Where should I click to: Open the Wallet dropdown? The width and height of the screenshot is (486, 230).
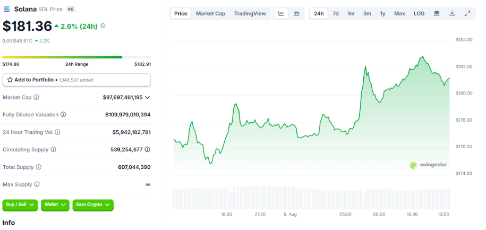pyautogui.click(x=55, y=205)
